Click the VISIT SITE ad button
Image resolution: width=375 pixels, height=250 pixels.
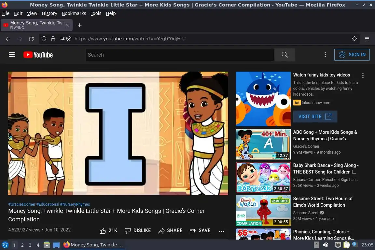coord(315,117)
